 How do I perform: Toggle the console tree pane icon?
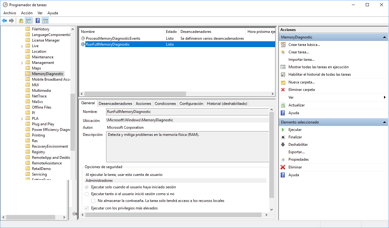[28, 21]
